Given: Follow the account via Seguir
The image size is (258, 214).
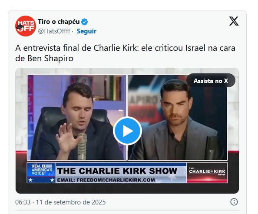Looking at the screenshot, I should point(86,31).
